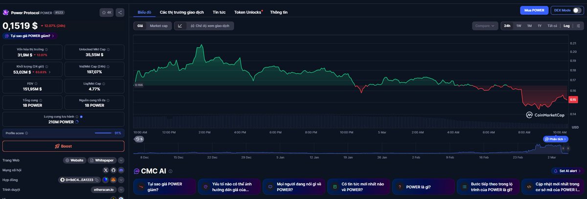Switch to line chart icon
The image size is (587, 199).
(180, 26)
